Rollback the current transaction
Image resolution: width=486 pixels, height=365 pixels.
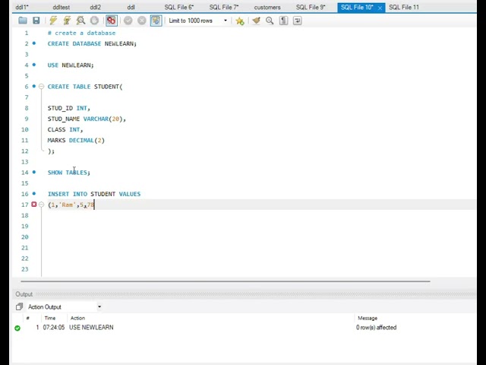[x=142, y=21]
